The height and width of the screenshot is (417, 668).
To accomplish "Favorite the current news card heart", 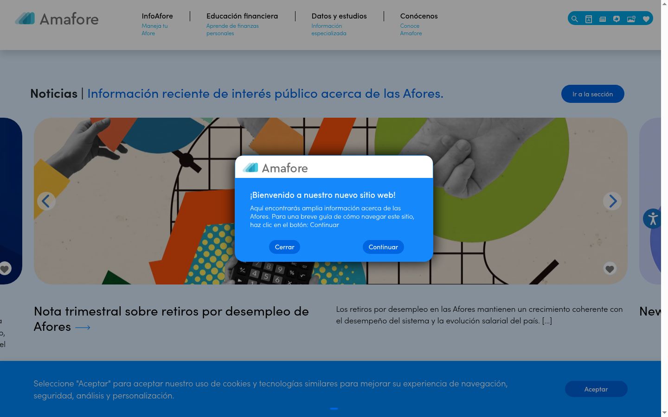I will pyautogui.click(x=610, y=268).
